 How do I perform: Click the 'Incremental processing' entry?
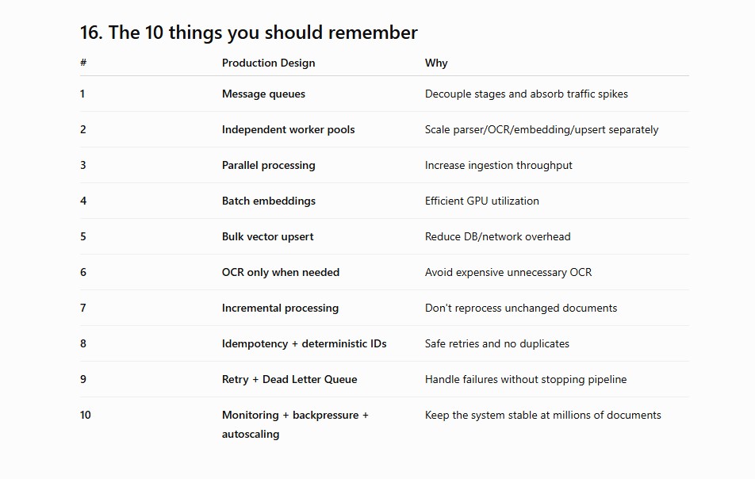[280, 308]
